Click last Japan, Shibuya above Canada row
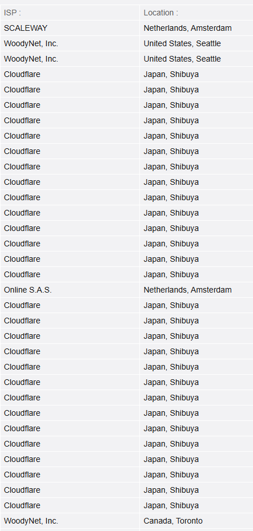253x531 pixels. (196, 505)
